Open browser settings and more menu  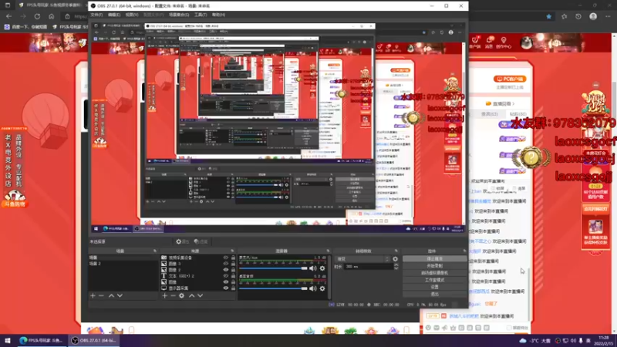tap(608, 16)
